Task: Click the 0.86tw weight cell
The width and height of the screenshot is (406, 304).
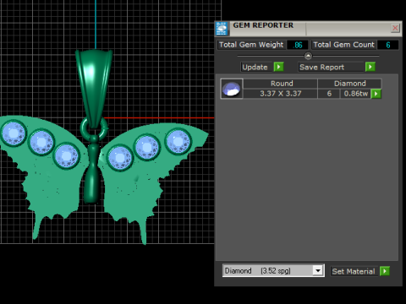Action: click(x=355, y=94)
